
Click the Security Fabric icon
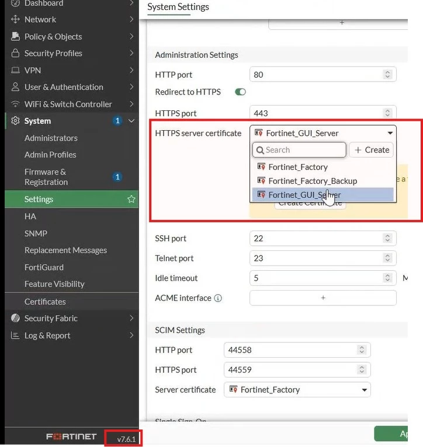[x=15, y=318]
